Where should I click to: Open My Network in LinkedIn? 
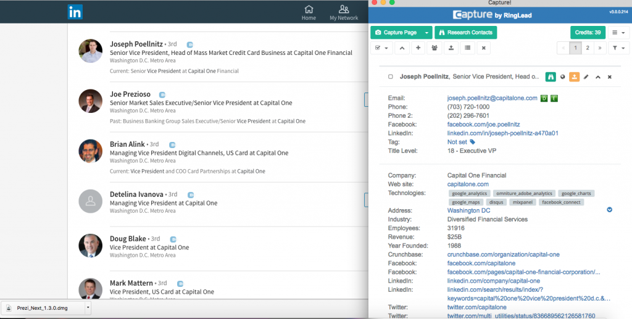pyautogui.click(x=344, y=13)
